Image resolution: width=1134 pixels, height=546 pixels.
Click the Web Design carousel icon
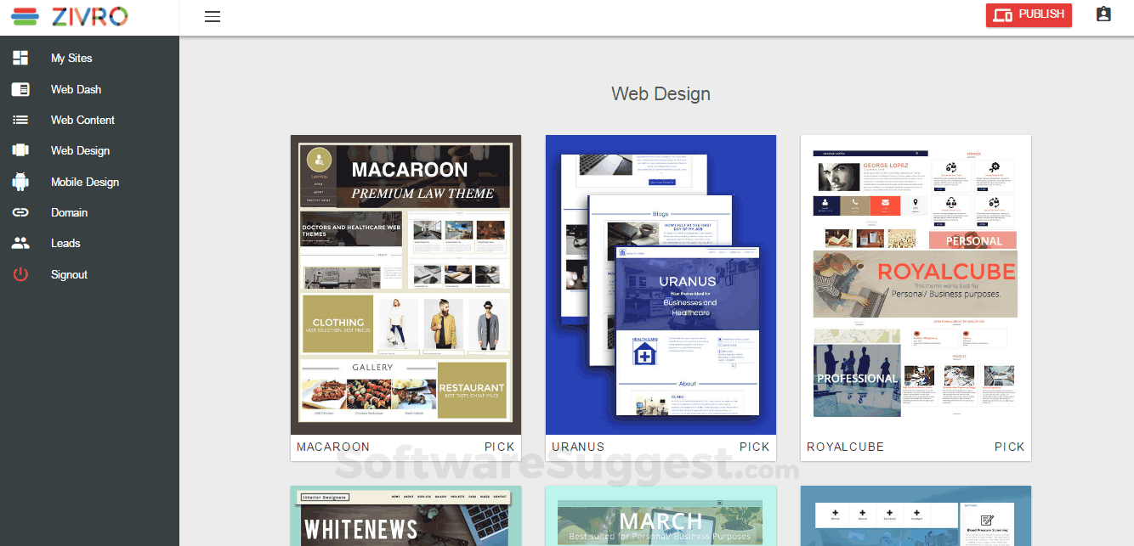coord(20,150)
